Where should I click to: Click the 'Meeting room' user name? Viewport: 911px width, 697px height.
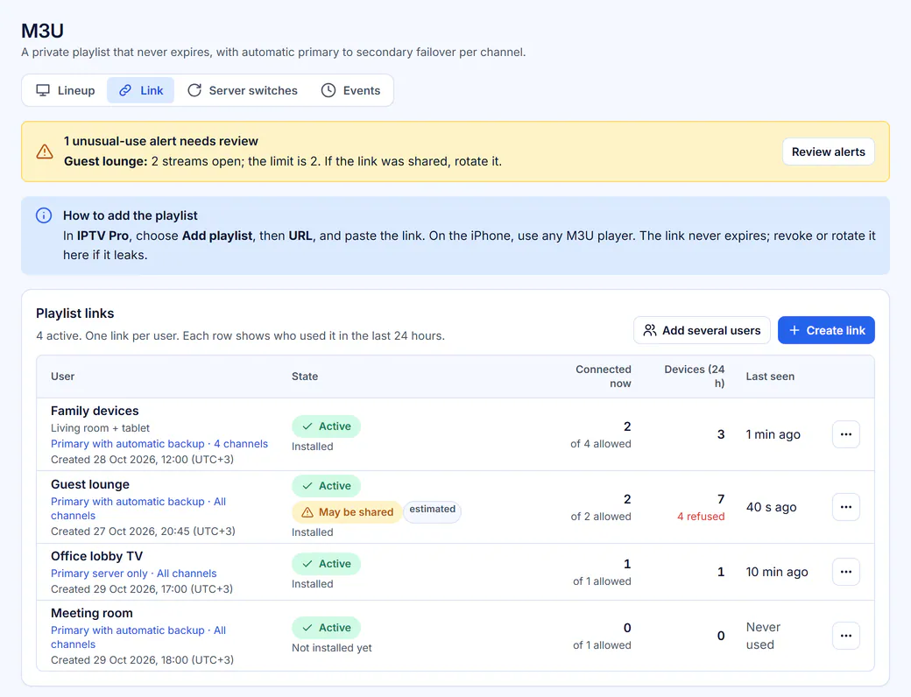pos(92,613)
